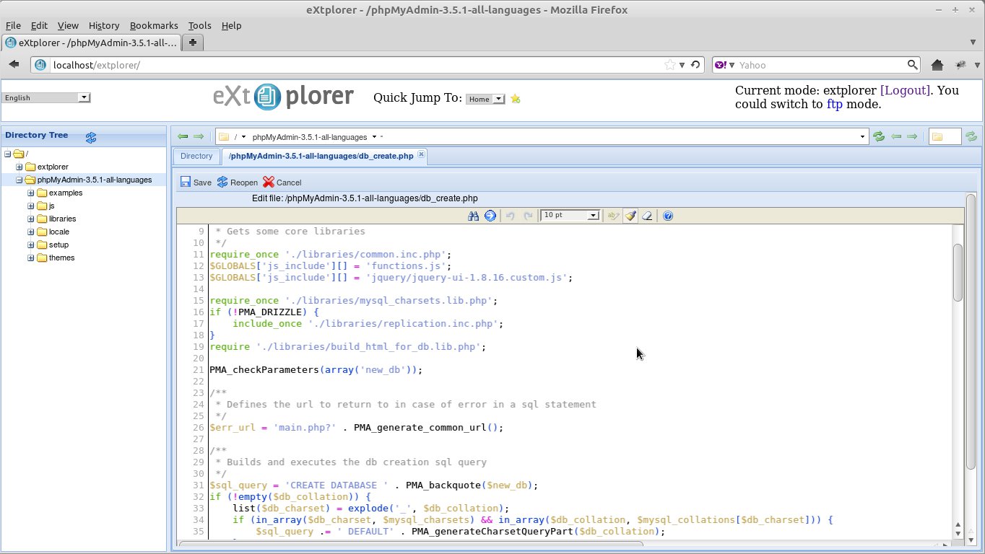Click the star bookmark icon by Quick Jump
985x554 pixels.
[515, 99]
